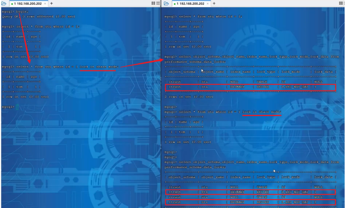This screenshot has height=208, width=345.
Task: Select right pane tab 1 192.168.200.202
Action: tap(190, 4)
